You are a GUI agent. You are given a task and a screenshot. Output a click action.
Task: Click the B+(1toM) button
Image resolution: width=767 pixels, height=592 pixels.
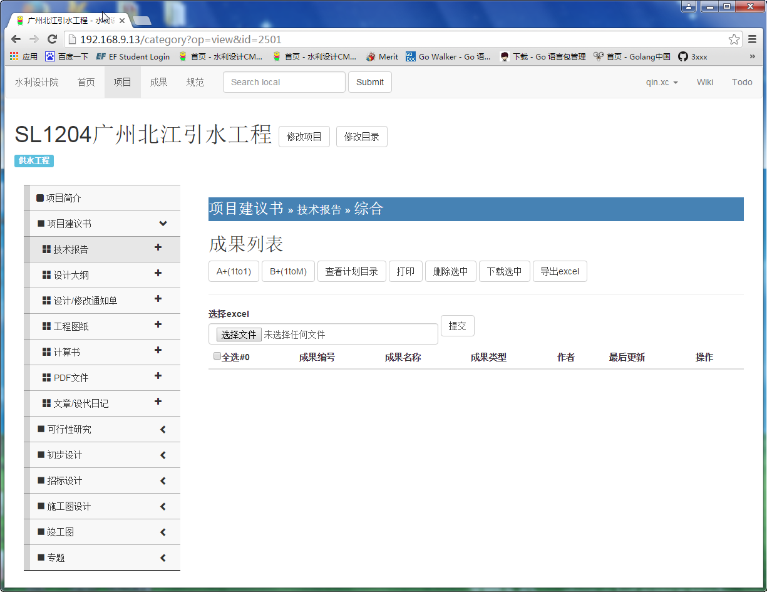tap(288, 271)
